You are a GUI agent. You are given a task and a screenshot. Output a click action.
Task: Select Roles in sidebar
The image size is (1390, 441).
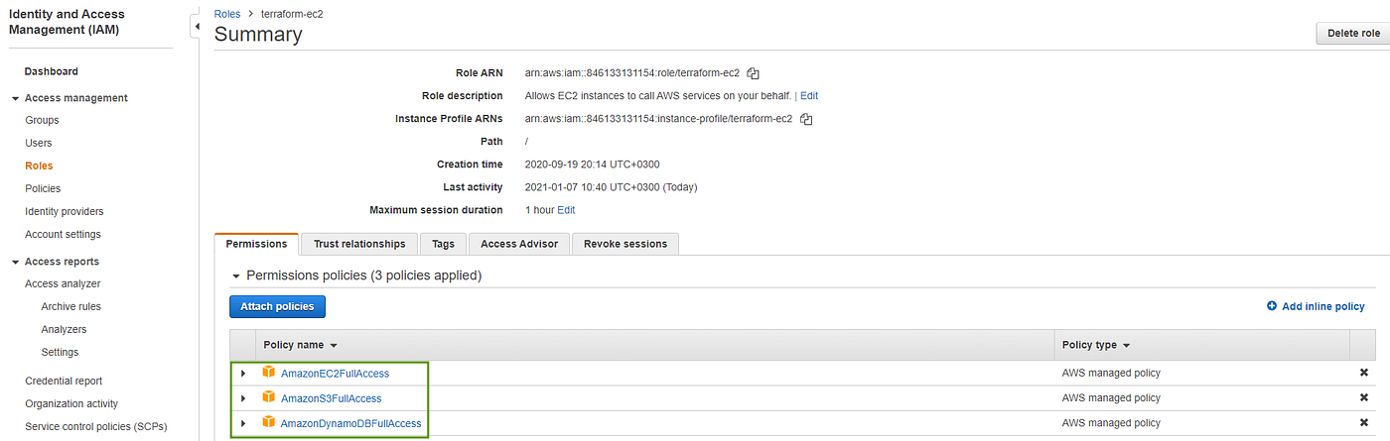point(39,165)
